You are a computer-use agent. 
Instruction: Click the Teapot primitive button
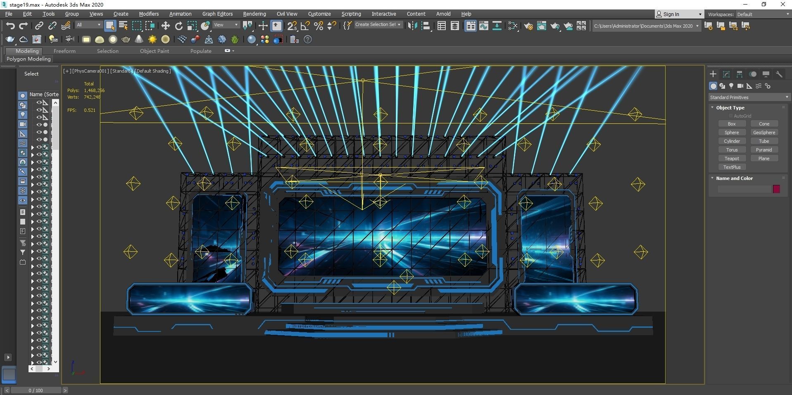point(732,158)
